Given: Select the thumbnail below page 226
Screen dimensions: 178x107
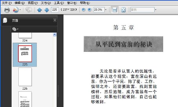Looking at the screenshot, I should pyautogui.click(x=25, y=99).
